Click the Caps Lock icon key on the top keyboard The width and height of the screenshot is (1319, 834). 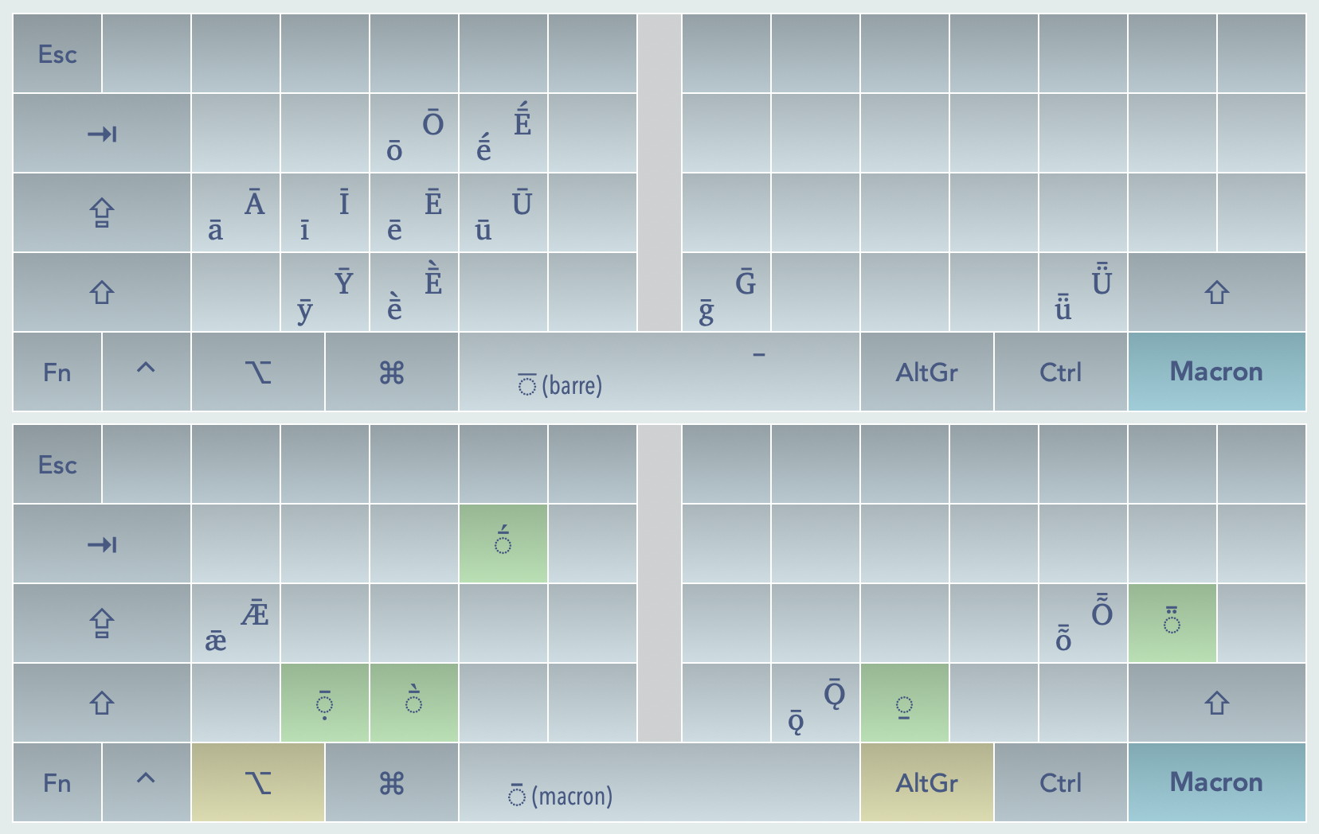point(102,213)
